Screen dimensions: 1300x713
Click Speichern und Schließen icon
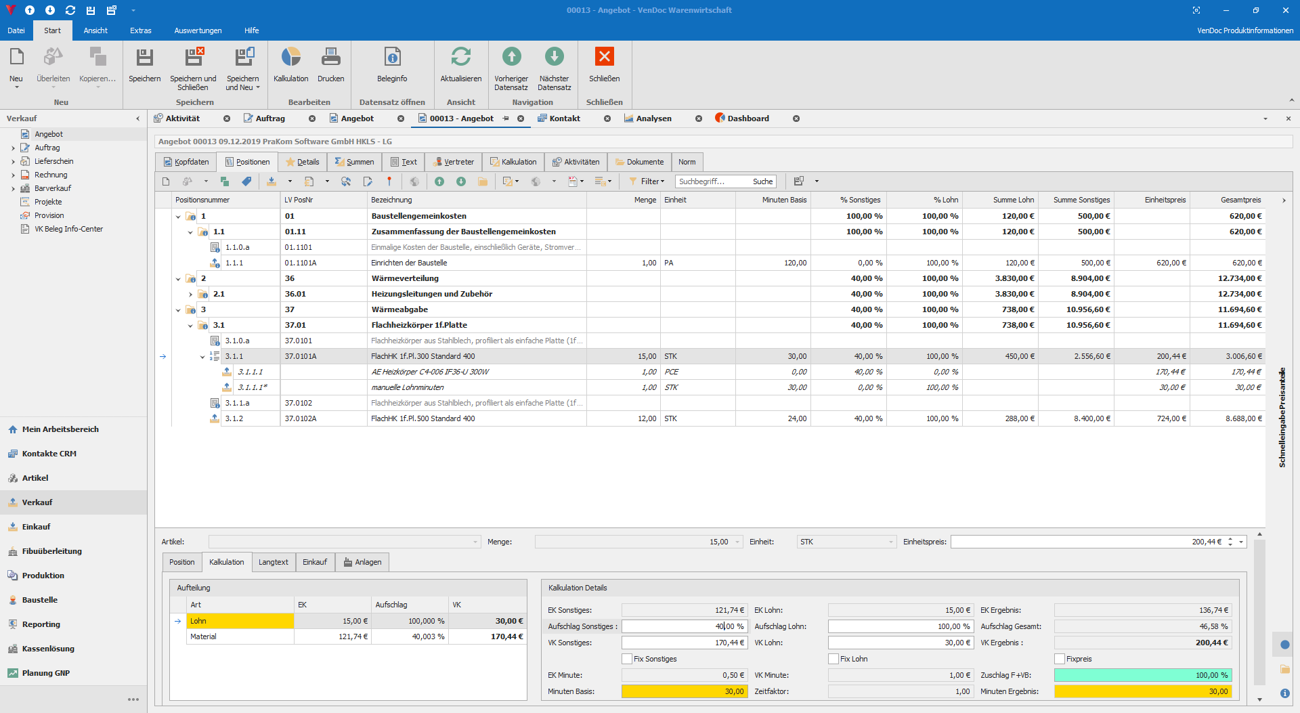point(193,58)
